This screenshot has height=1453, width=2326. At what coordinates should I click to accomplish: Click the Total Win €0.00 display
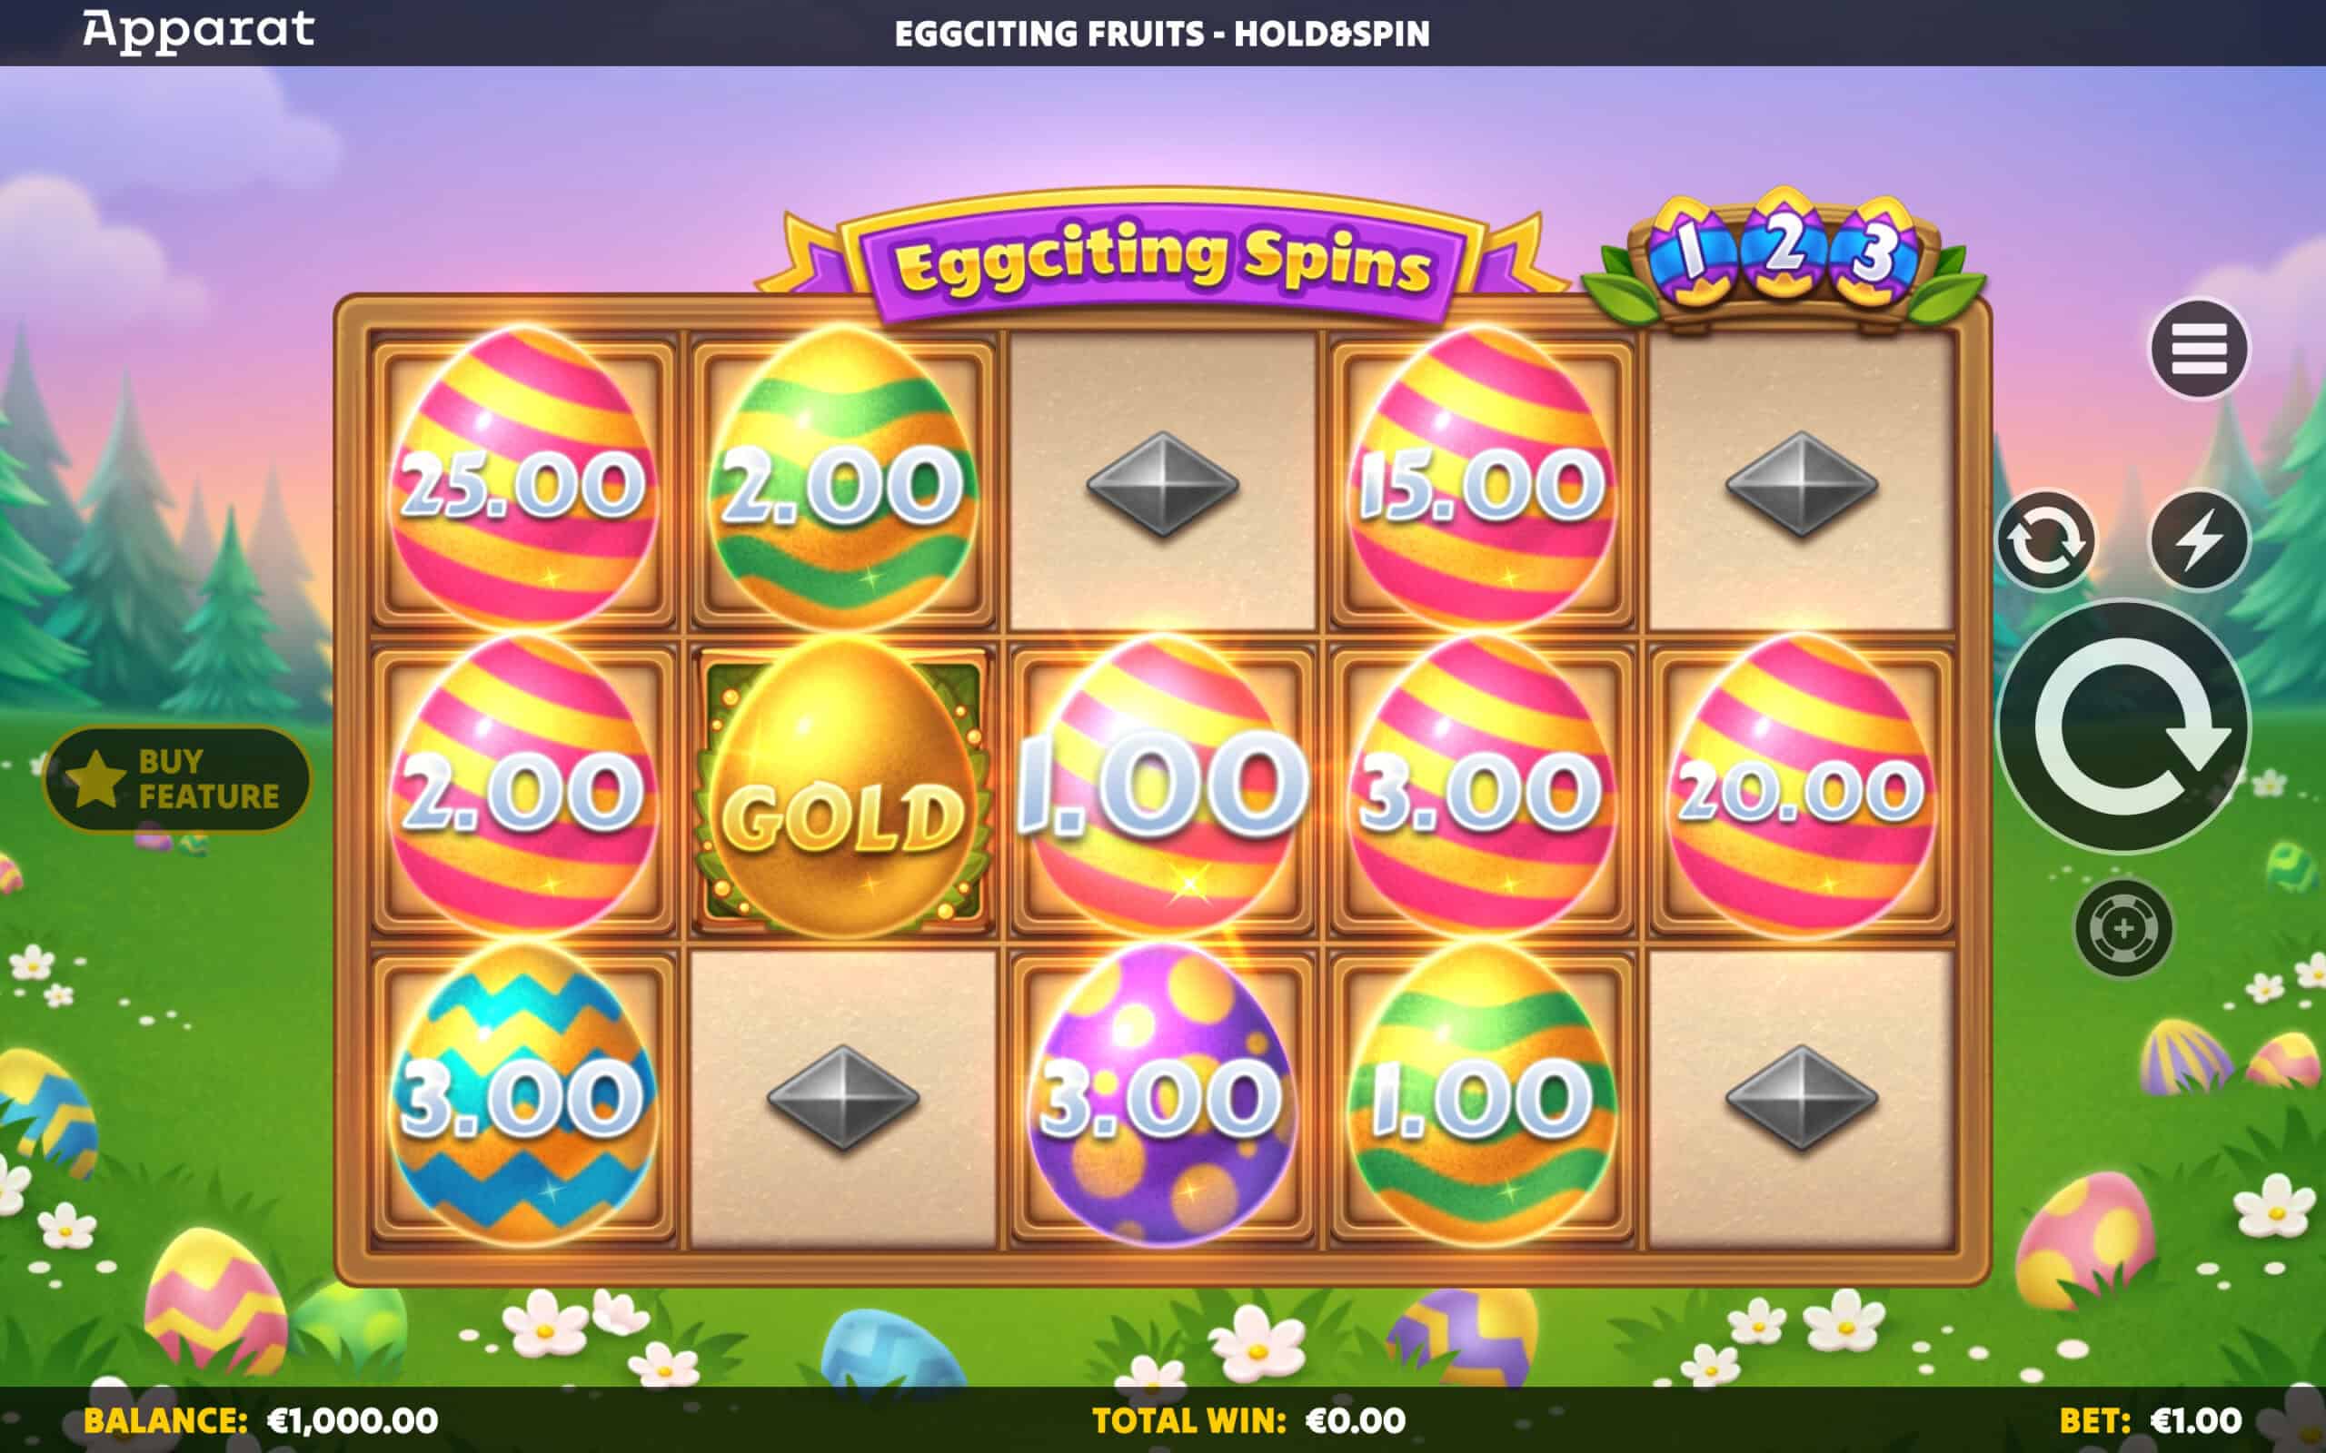1248,1420
